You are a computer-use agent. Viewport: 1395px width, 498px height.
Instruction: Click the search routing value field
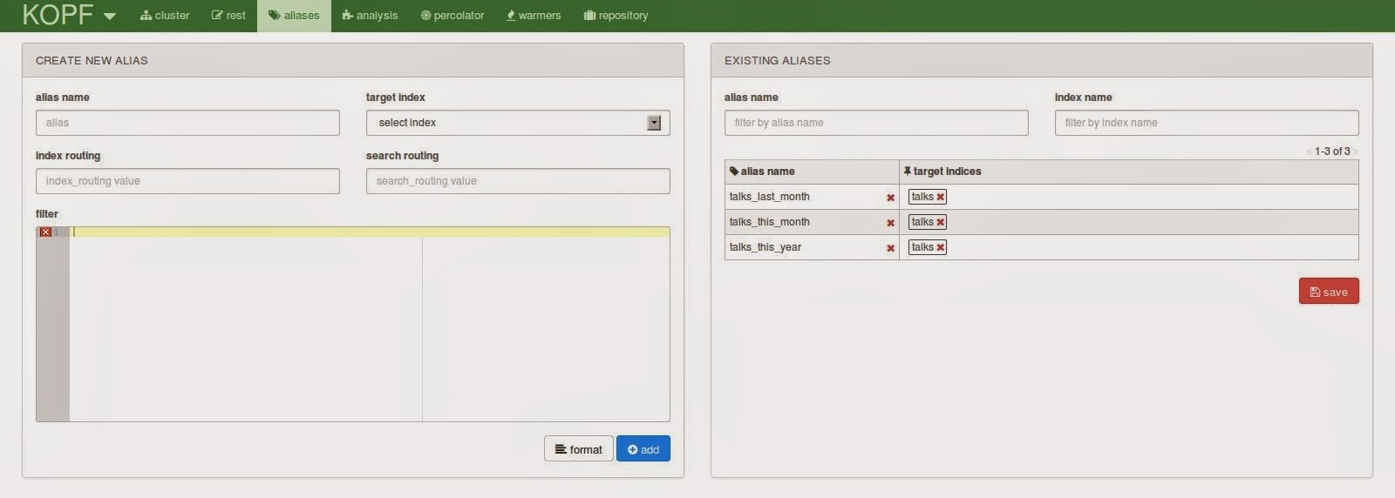pos(518,181)
